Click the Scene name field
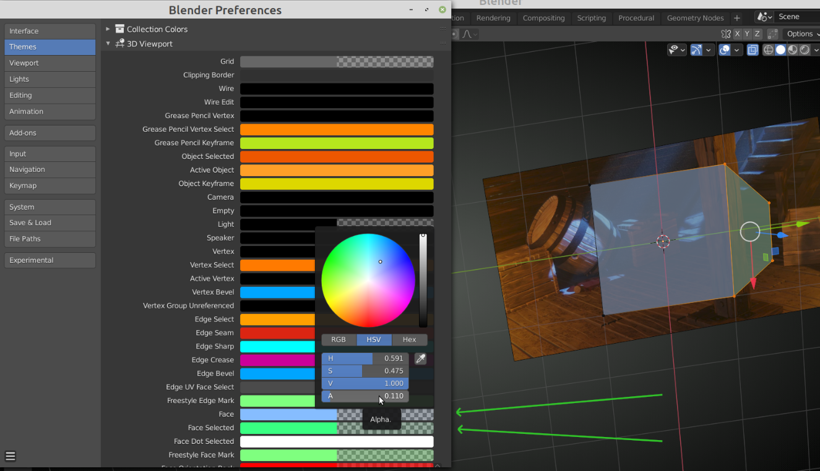This screenshot has width=820, height=471. click(798, 17)
